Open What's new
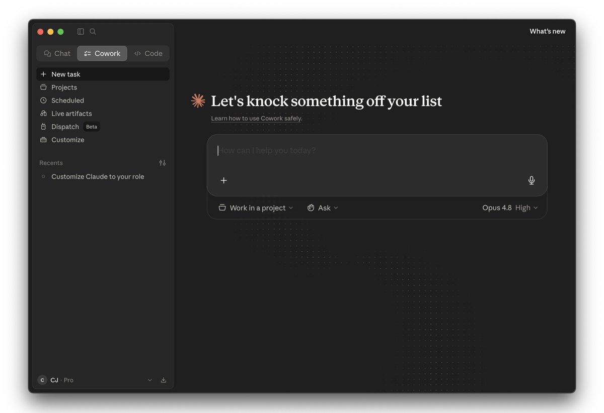 pos(547,31)
